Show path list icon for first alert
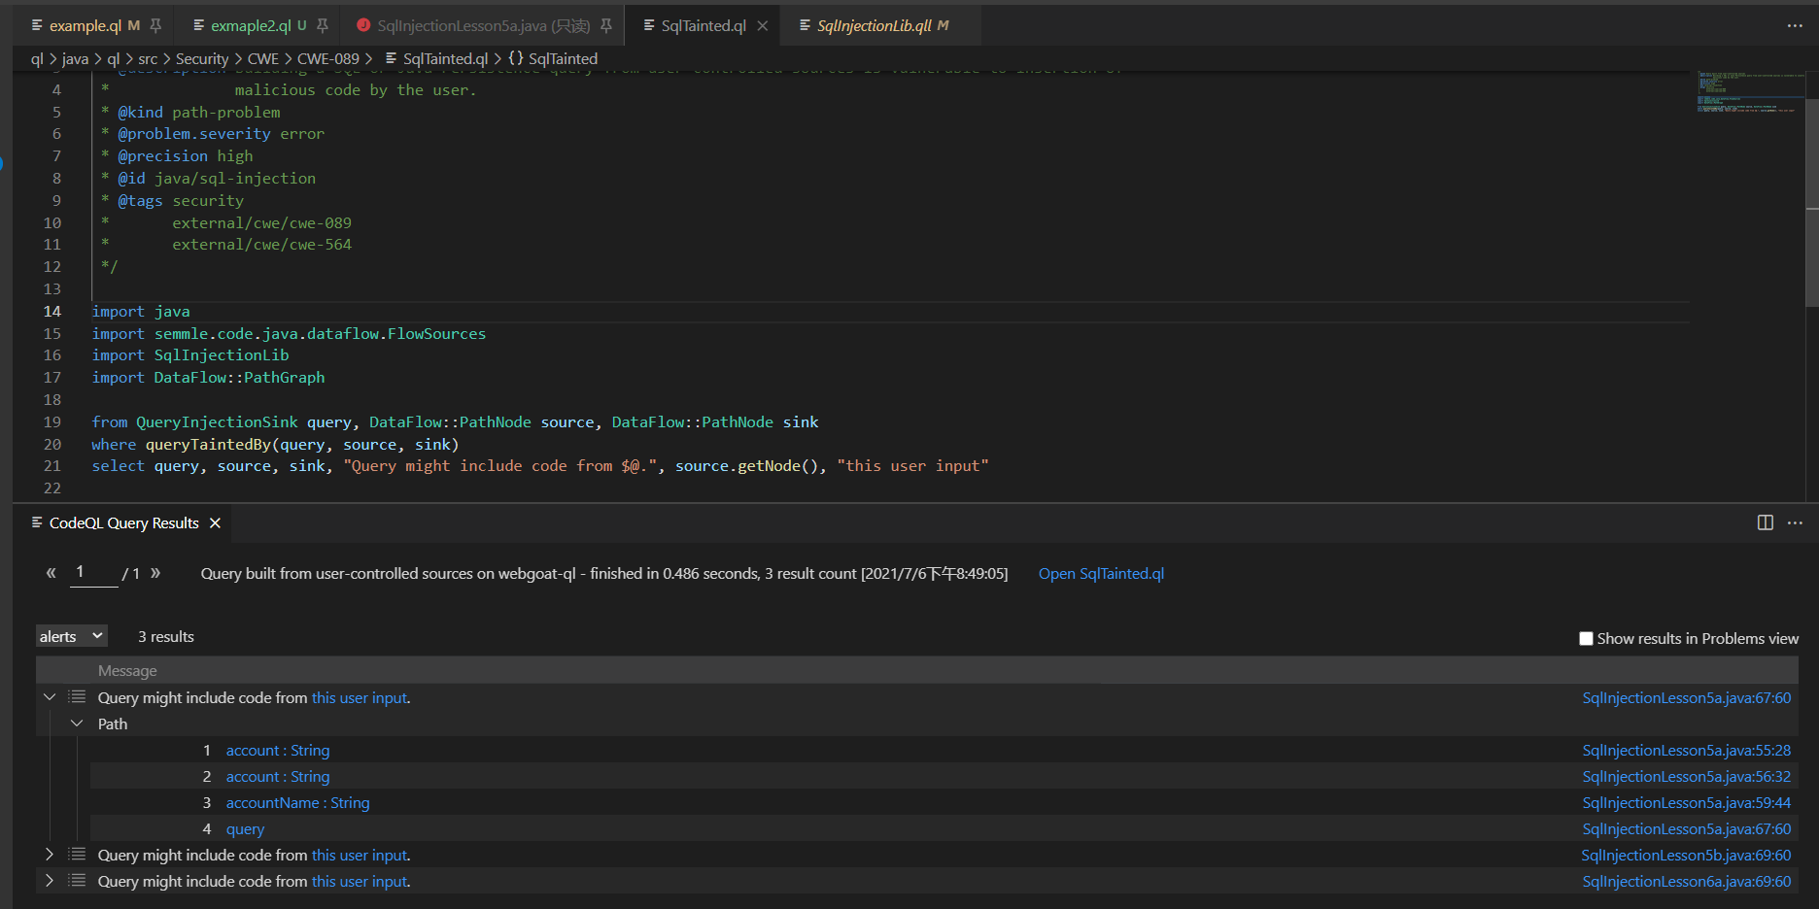Image resolution: width=1819 pixels, height=909 pixels. pos(77,697)
